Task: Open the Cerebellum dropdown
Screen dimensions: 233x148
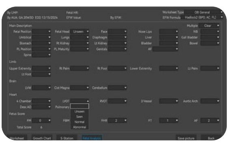Action: [x=117, y=88]
